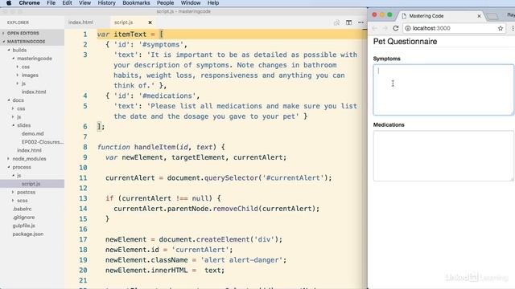This screenshot has height=289, width=515.
Task: Expand the postcss folder
Action: 26,192
